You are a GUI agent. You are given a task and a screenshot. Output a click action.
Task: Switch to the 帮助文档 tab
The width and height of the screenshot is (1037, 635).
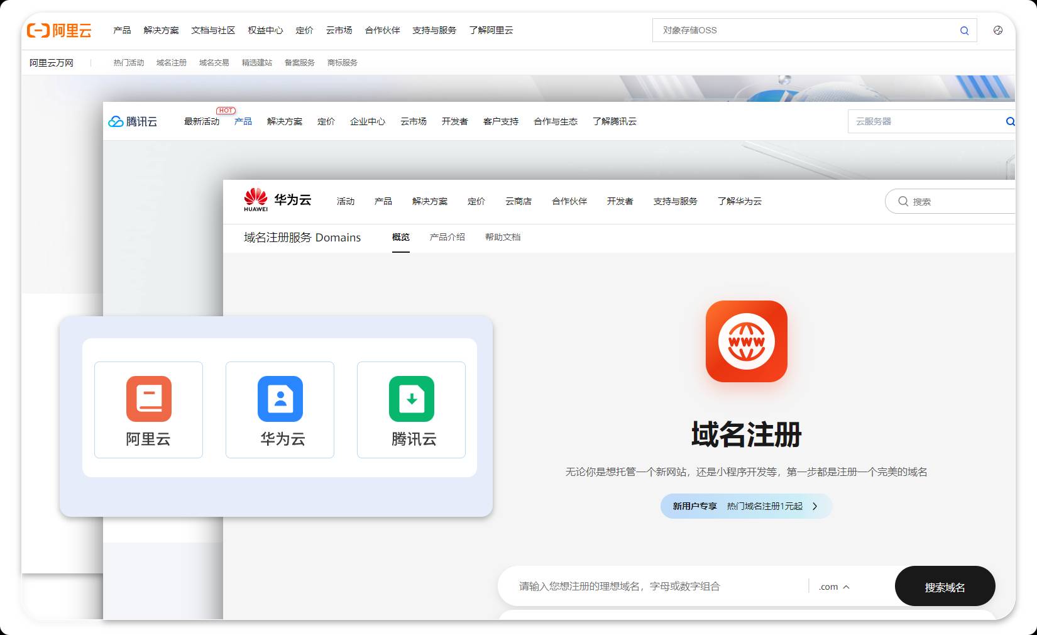point(503,237)
